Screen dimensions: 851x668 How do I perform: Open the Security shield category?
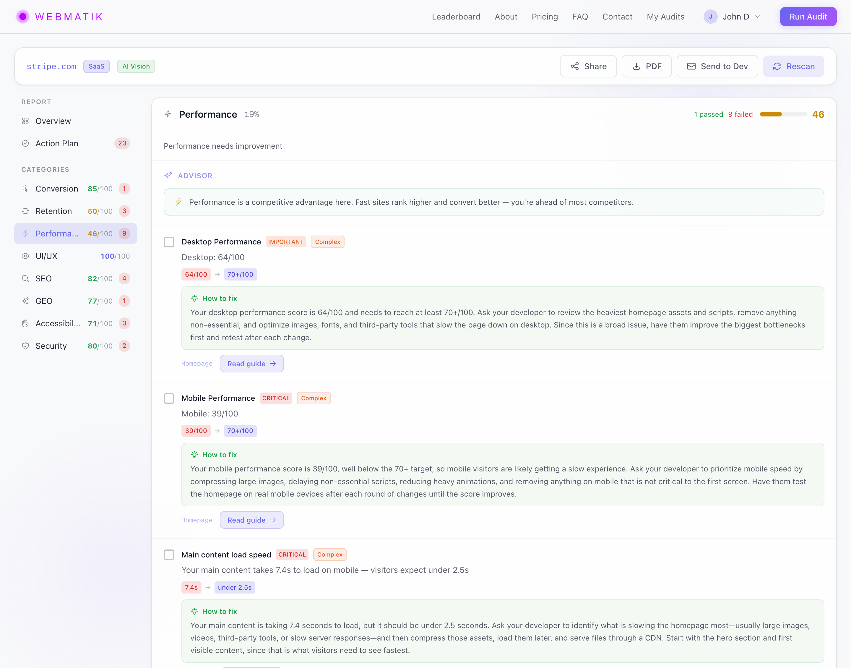click(25, 346)
